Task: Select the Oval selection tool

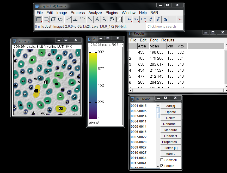Action: [46, 19]
